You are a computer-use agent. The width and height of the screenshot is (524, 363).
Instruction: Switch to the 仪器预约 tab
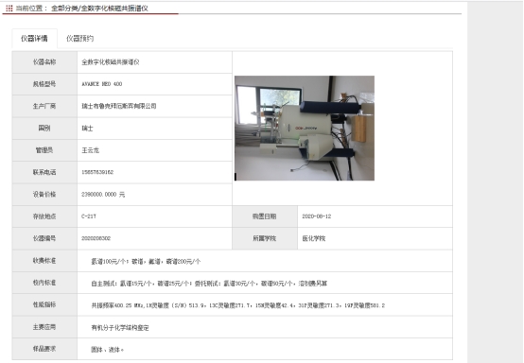[79, 39]
